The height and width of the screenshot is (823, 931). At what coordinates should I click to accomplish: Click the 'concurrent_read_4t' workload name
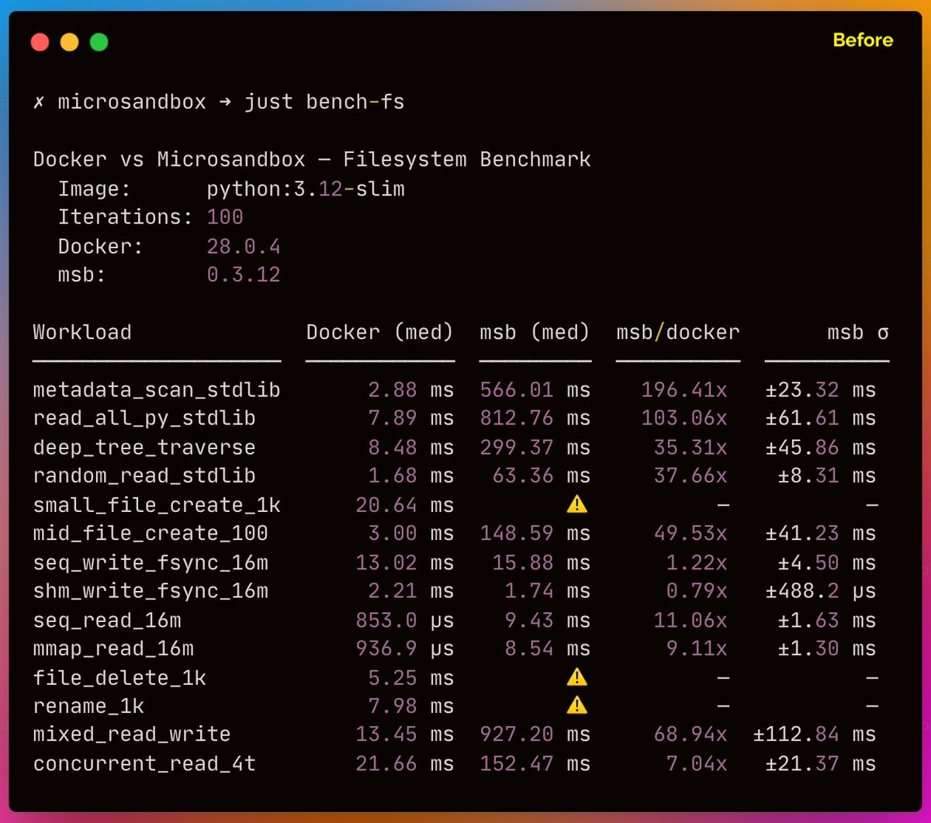pos(144,764)
